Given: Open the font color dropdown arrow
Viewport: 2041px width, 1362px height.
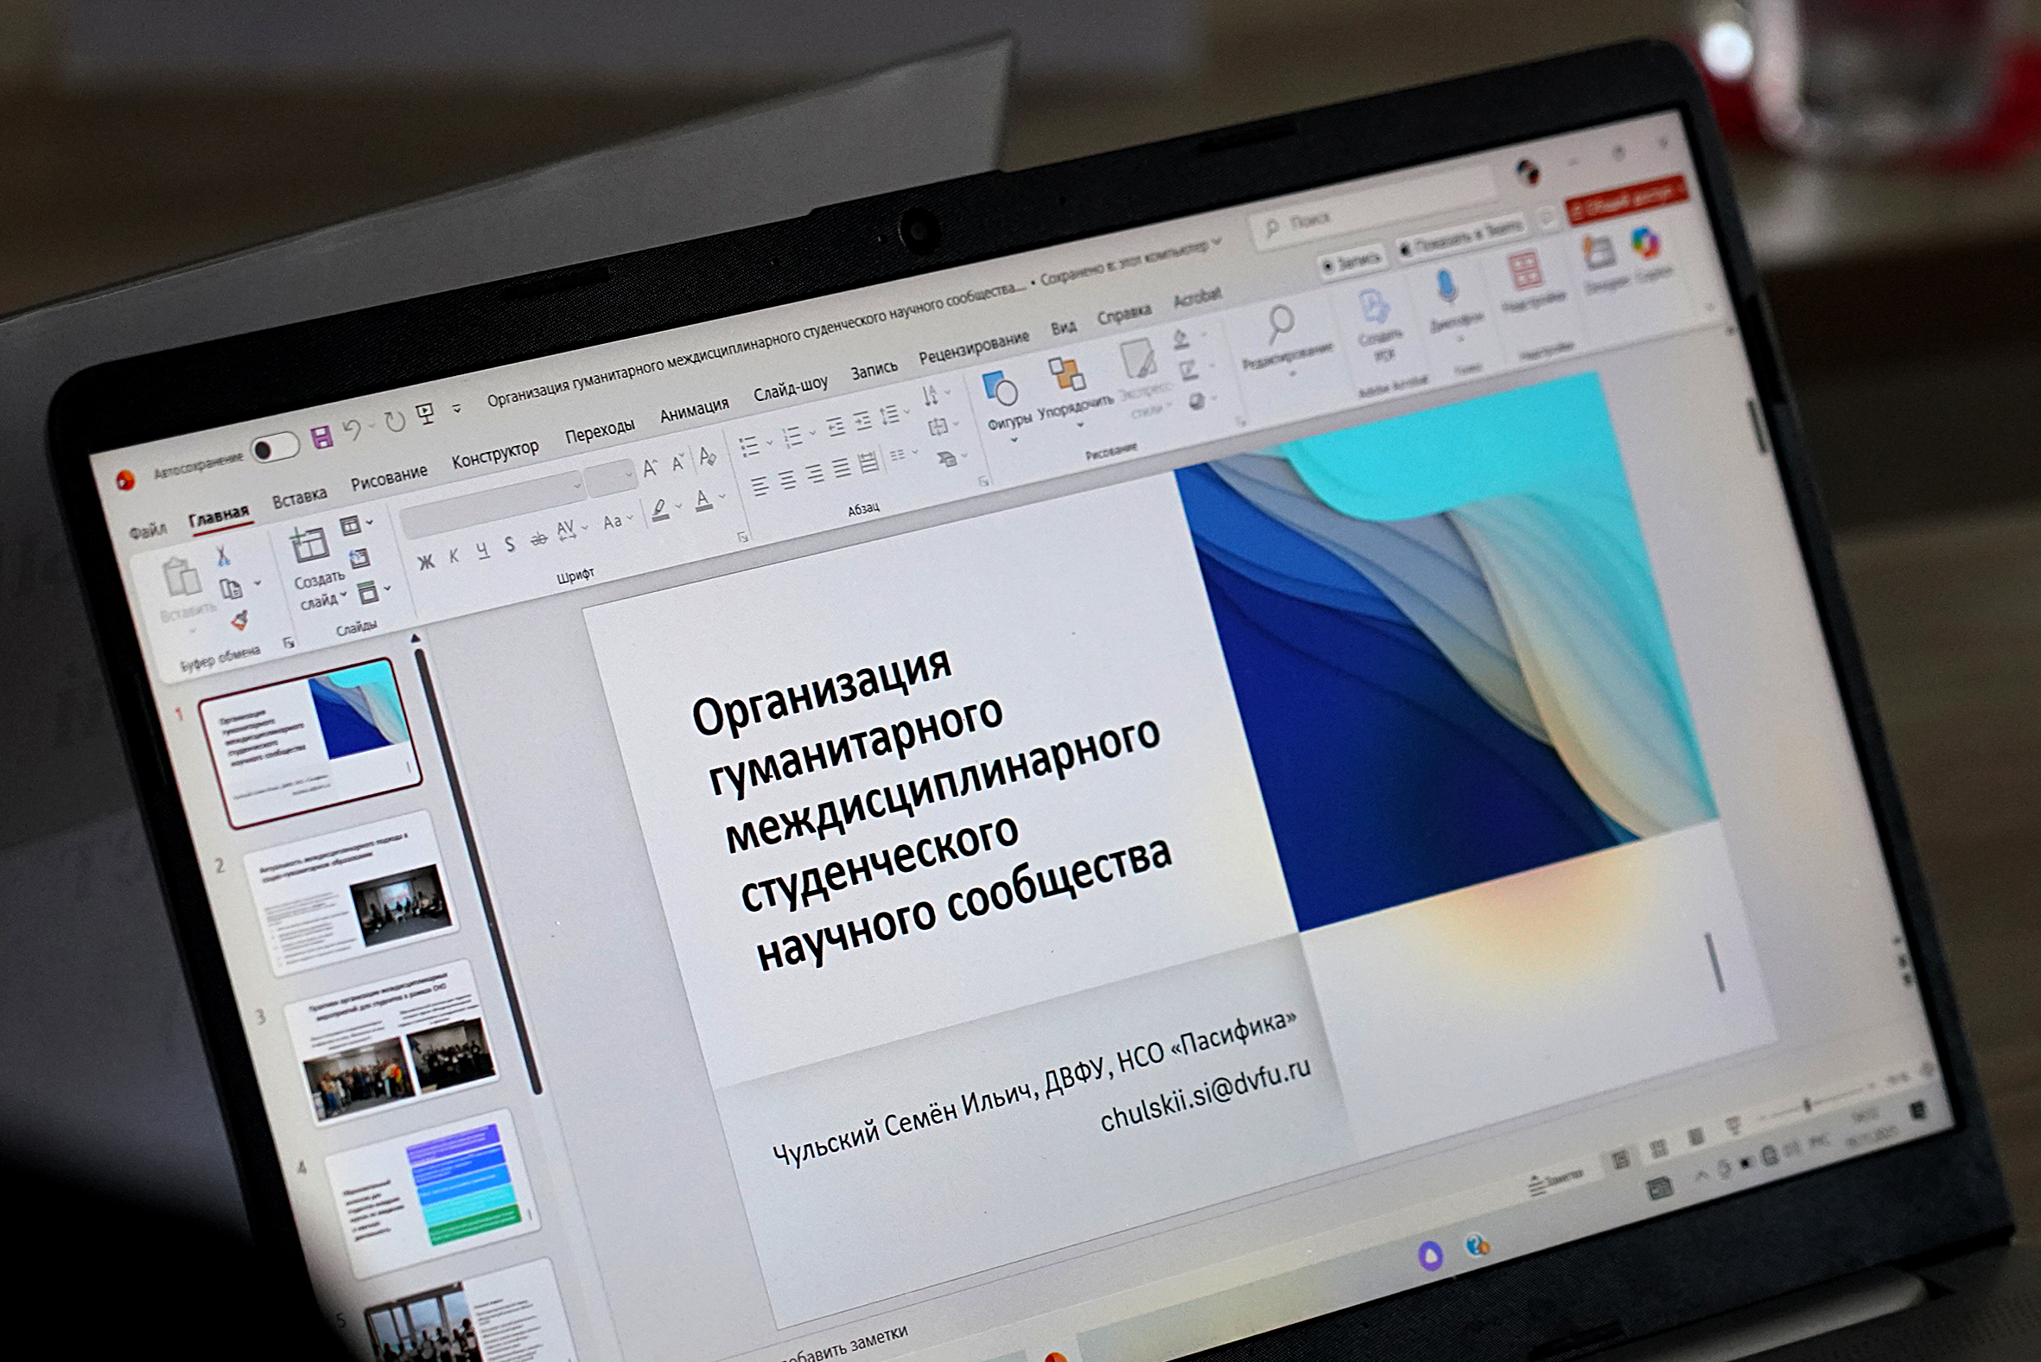Looking at the screenshot, I should tap(722, 497).
